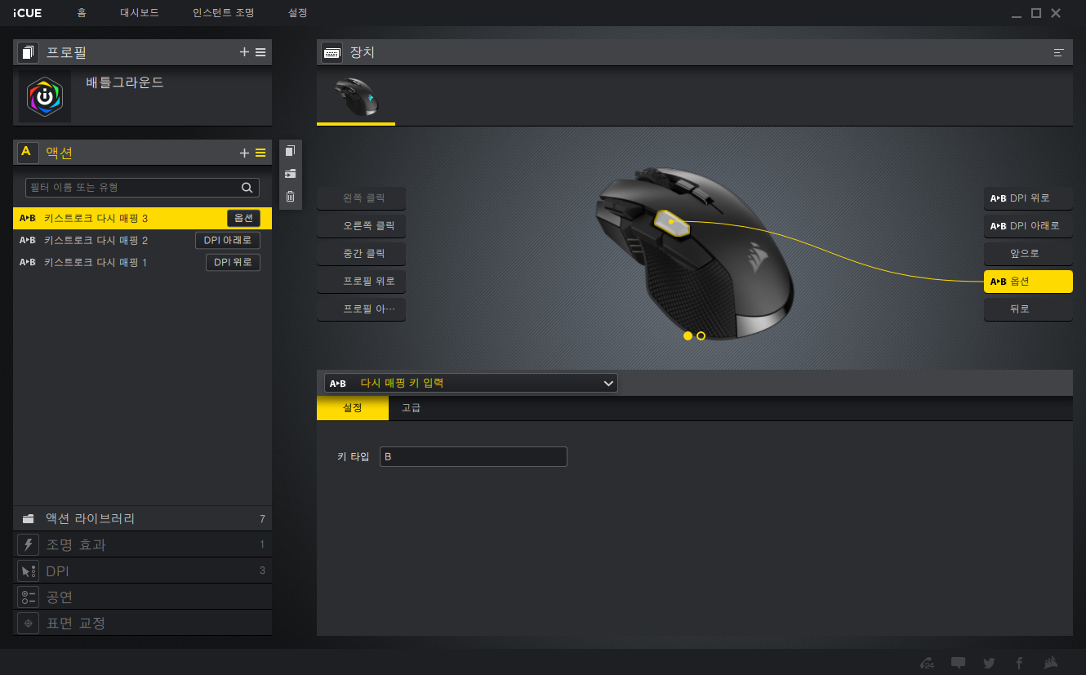Expand the 조명 효과 section
1086x675 pixels.
point(142,544)
